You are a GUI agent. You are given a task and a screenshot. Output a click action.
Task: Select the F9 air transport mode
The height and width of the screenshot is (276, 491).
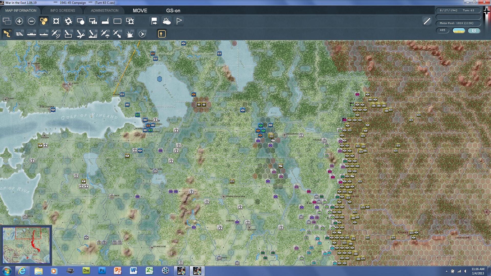[105, 34]
